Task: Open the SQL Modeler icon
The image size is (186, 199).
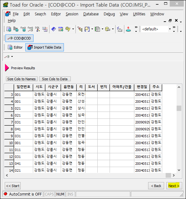Action: pos(38,29)
